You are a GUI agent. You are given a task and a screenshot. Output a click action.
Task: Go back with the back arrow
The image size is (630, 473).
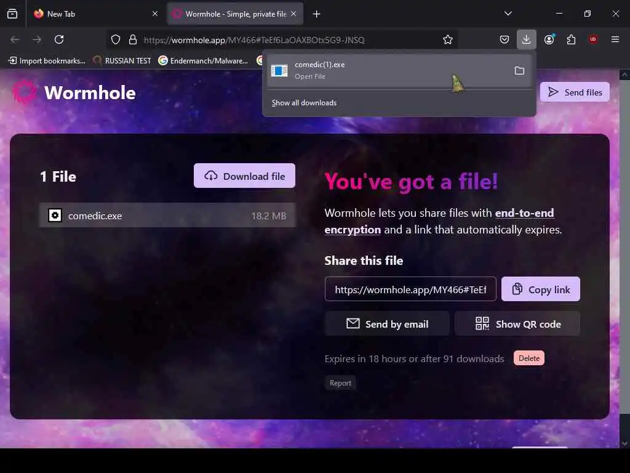[x=15, y=39]
